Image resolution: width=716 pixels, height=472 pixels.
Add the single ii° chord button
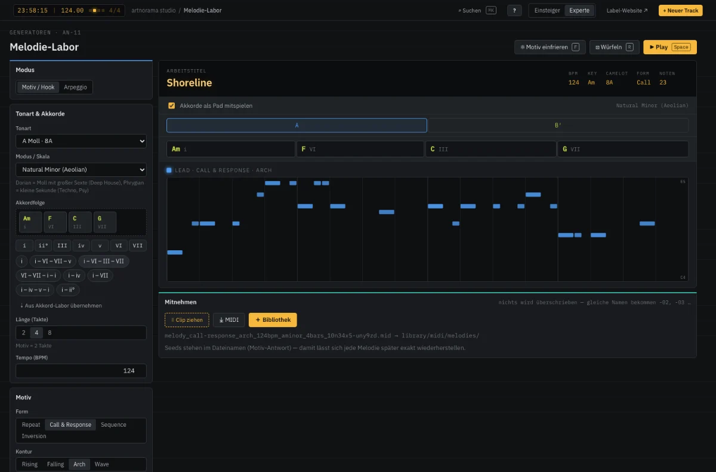pyautogui.click(x=44, y=246)
